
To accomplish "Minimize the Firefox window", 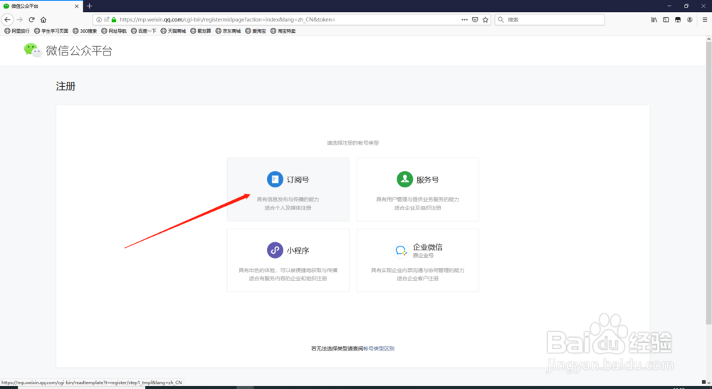I will pyautogui.click(x=669, y=6).
